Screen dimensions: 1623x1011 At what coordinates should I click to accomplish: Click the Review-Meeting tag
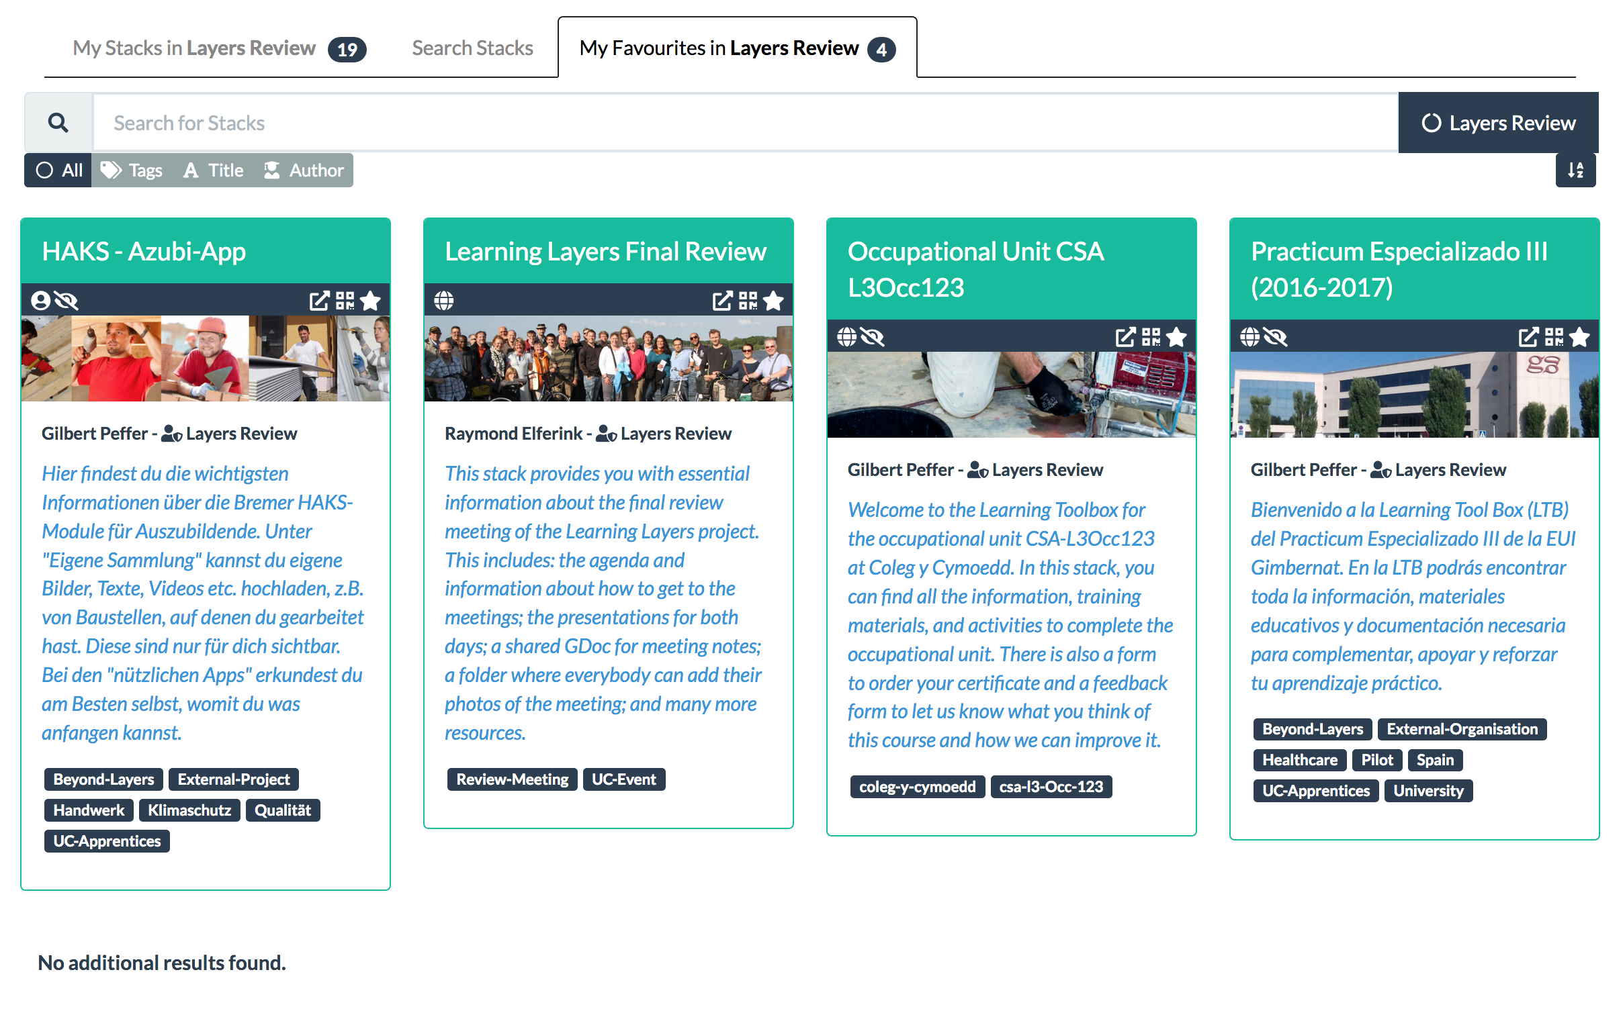pyautogui.click(x=512, y=779)
